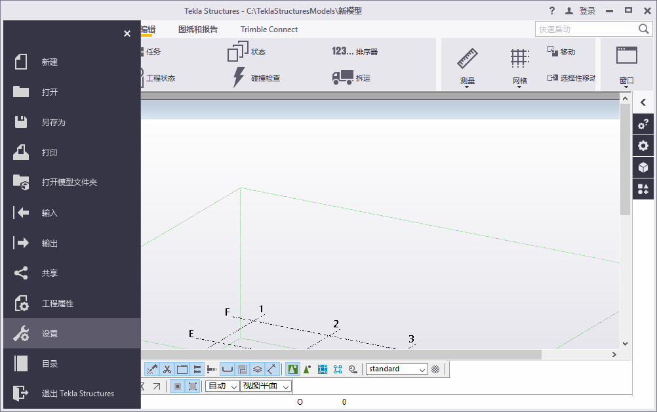Open 打开模型文件夹 menu entry

72,182
